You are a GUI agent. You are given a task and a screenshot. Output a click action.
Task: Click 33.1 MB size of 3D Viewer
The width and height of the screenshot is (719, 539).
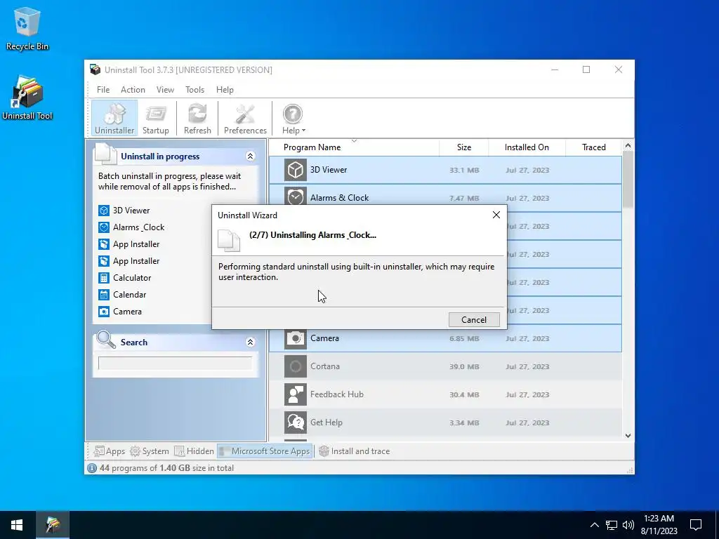click(464, 170)
